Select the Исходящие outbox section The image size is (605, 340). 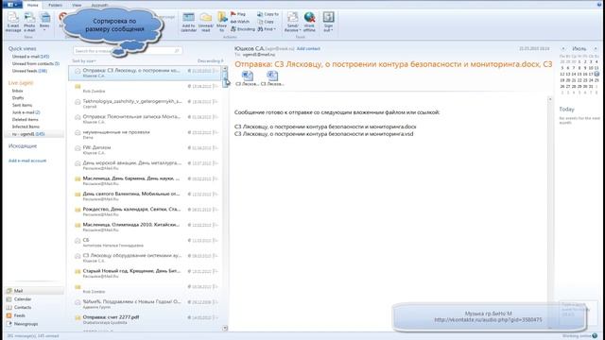23,146
